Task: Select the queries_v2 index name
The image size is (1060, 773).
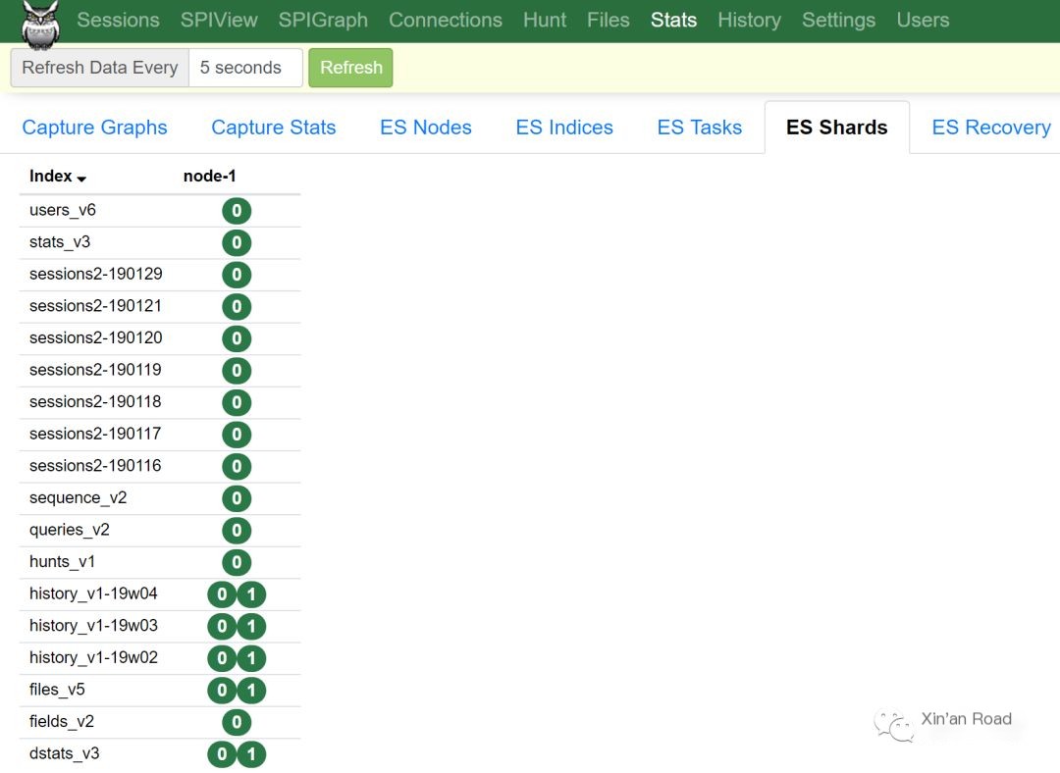Action: (69, 530)
